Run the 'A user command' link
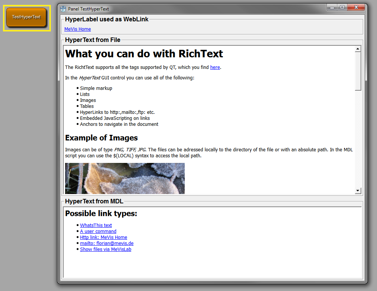 coord(98,231)
